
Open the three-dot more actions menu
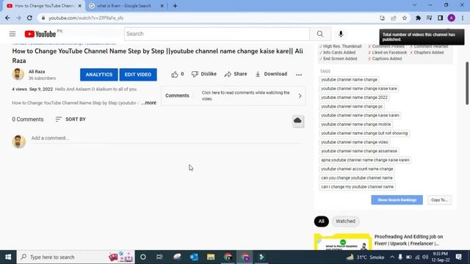click(x=299, y=75)
